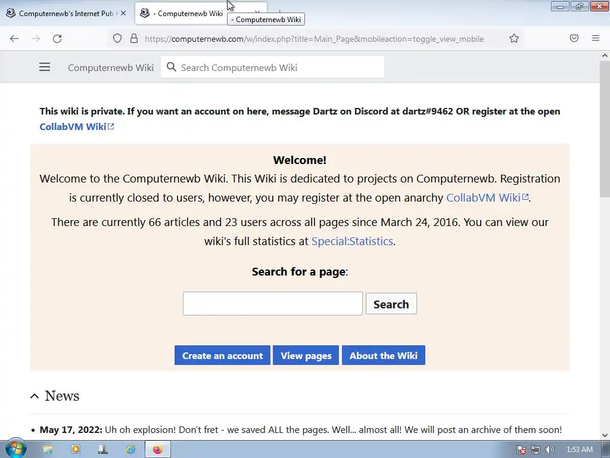Click the Firefox taskbar icon
The width and height of the screenshot is (610, 458).
coord(157,450)
